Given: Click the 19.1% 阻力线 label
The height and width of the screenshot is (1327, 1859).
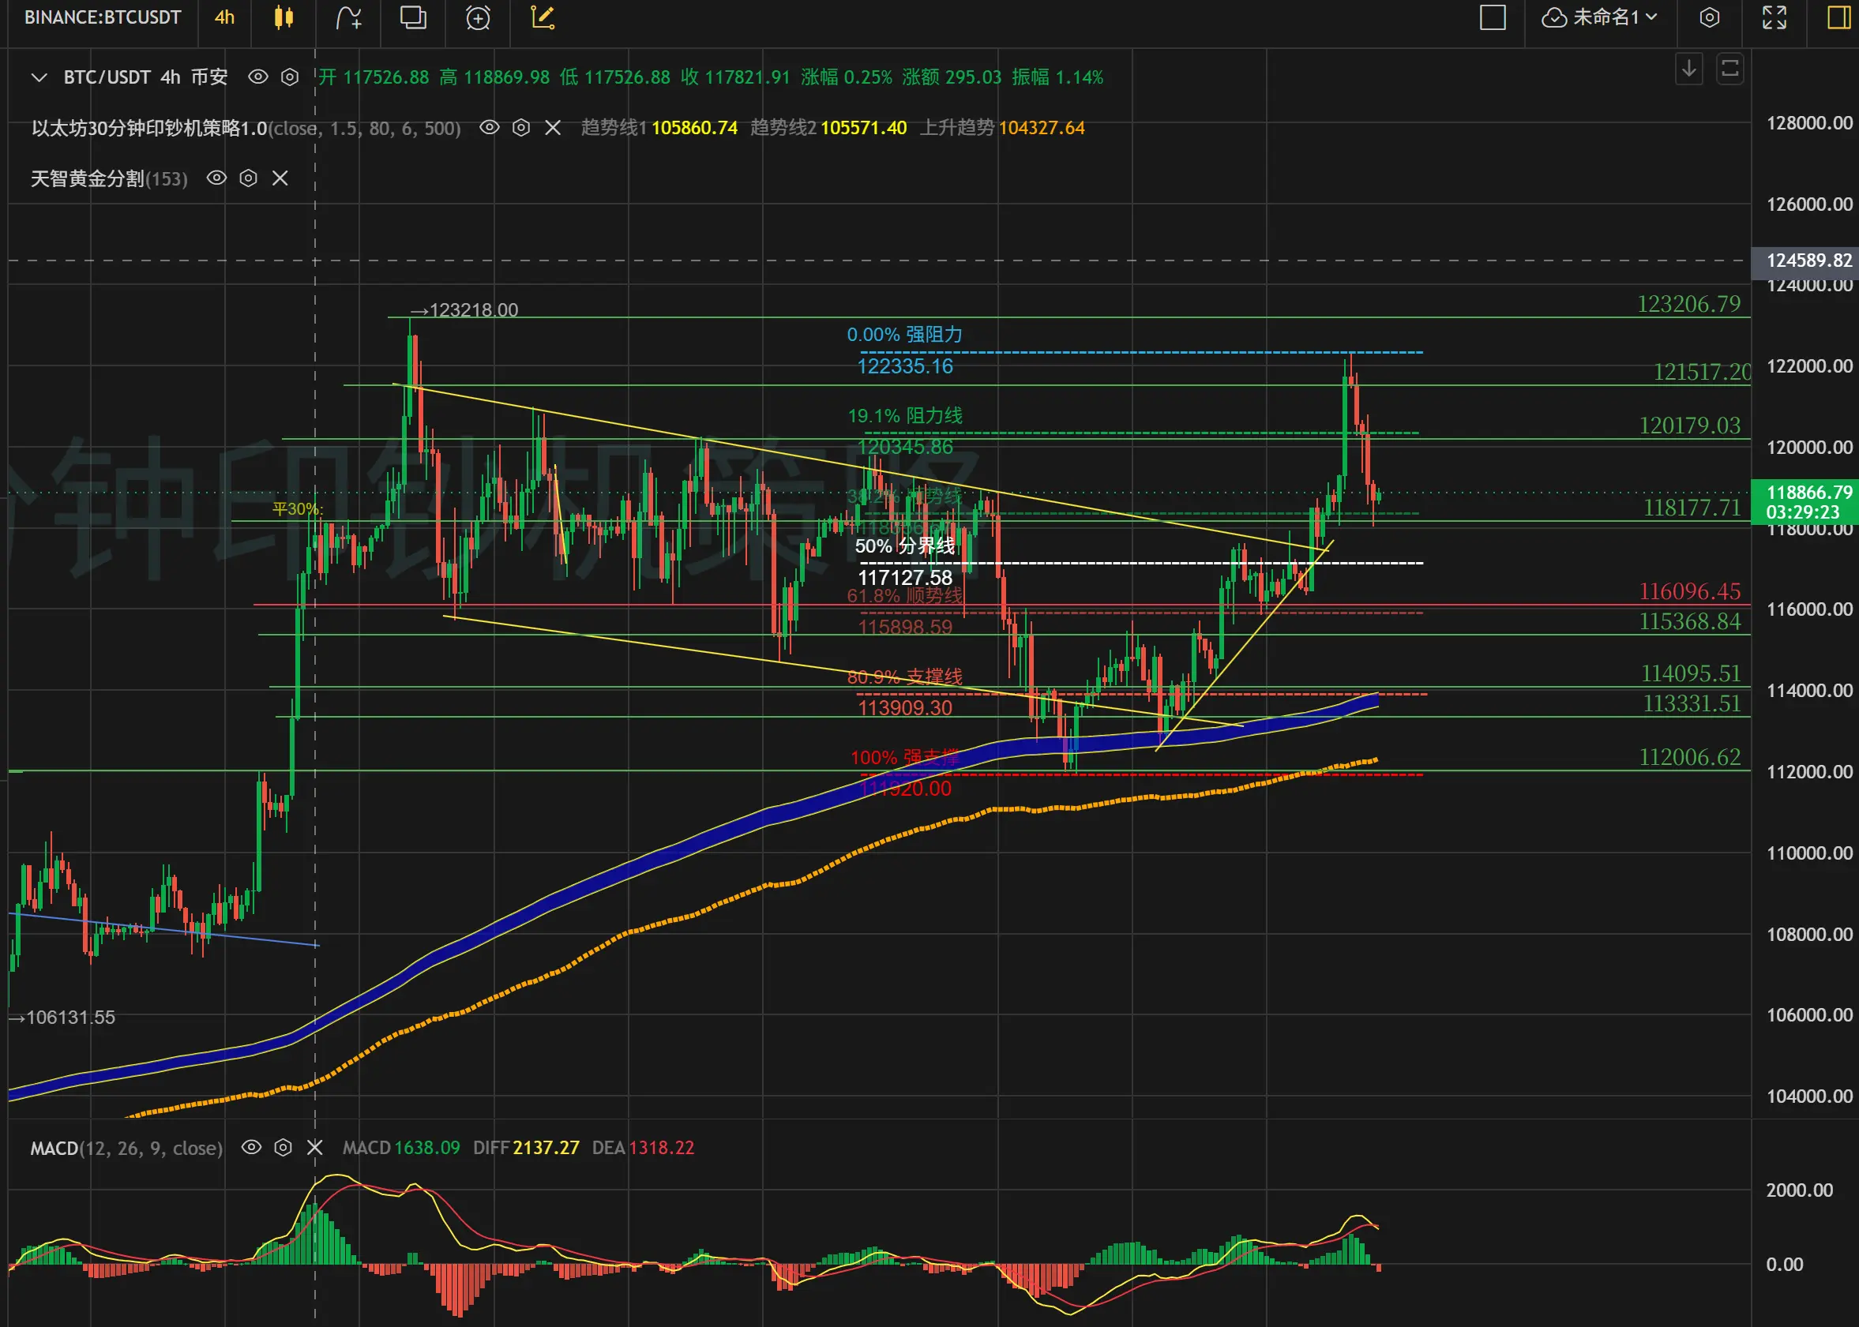Looking at the screenshot, I should coord(905,415).
